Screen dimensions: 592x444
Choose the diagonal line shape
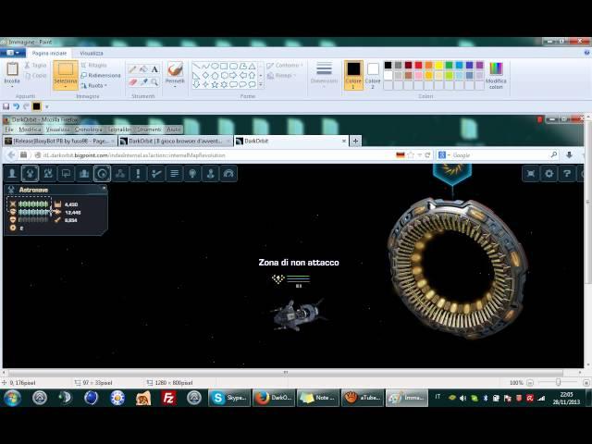coord(196,66)
